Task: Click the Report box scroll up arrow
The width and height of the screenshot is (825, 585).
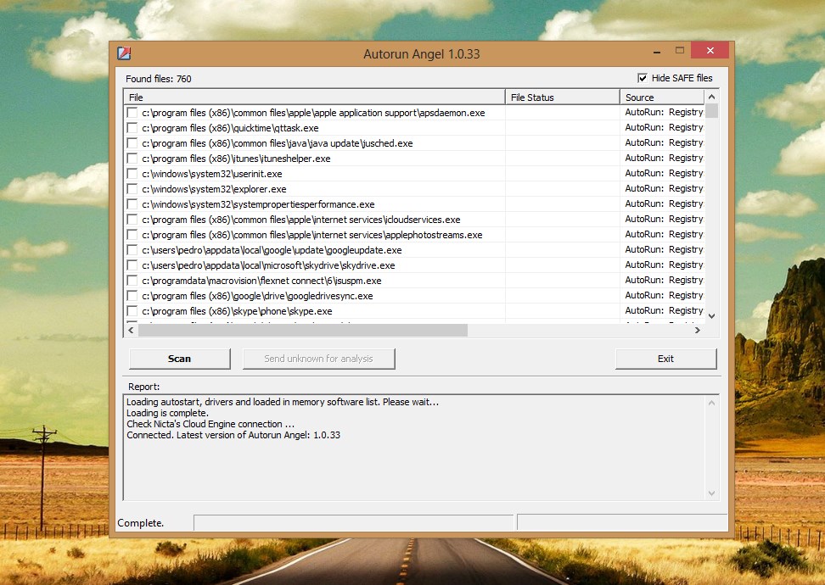Action: 711,403
